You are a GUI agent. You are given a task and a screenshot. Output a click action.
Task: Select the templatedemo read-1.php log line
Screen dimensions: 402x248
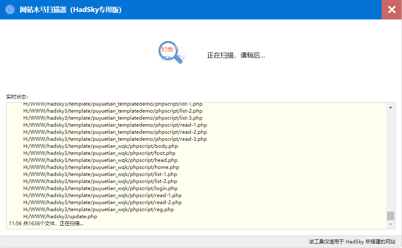click(115, 125)
